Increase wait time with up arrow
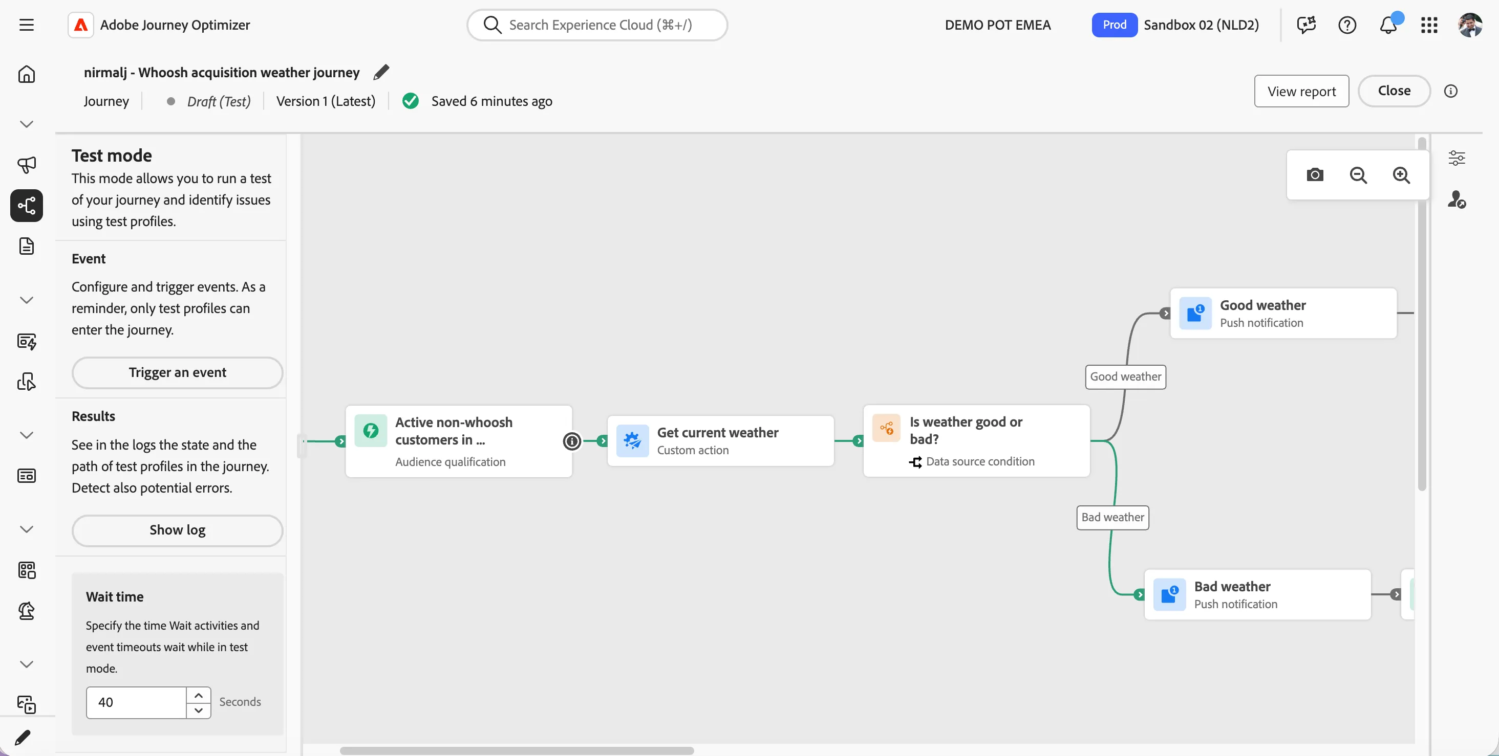The height and width of the screenshot is (756, 1499). (x=199, y=694)
